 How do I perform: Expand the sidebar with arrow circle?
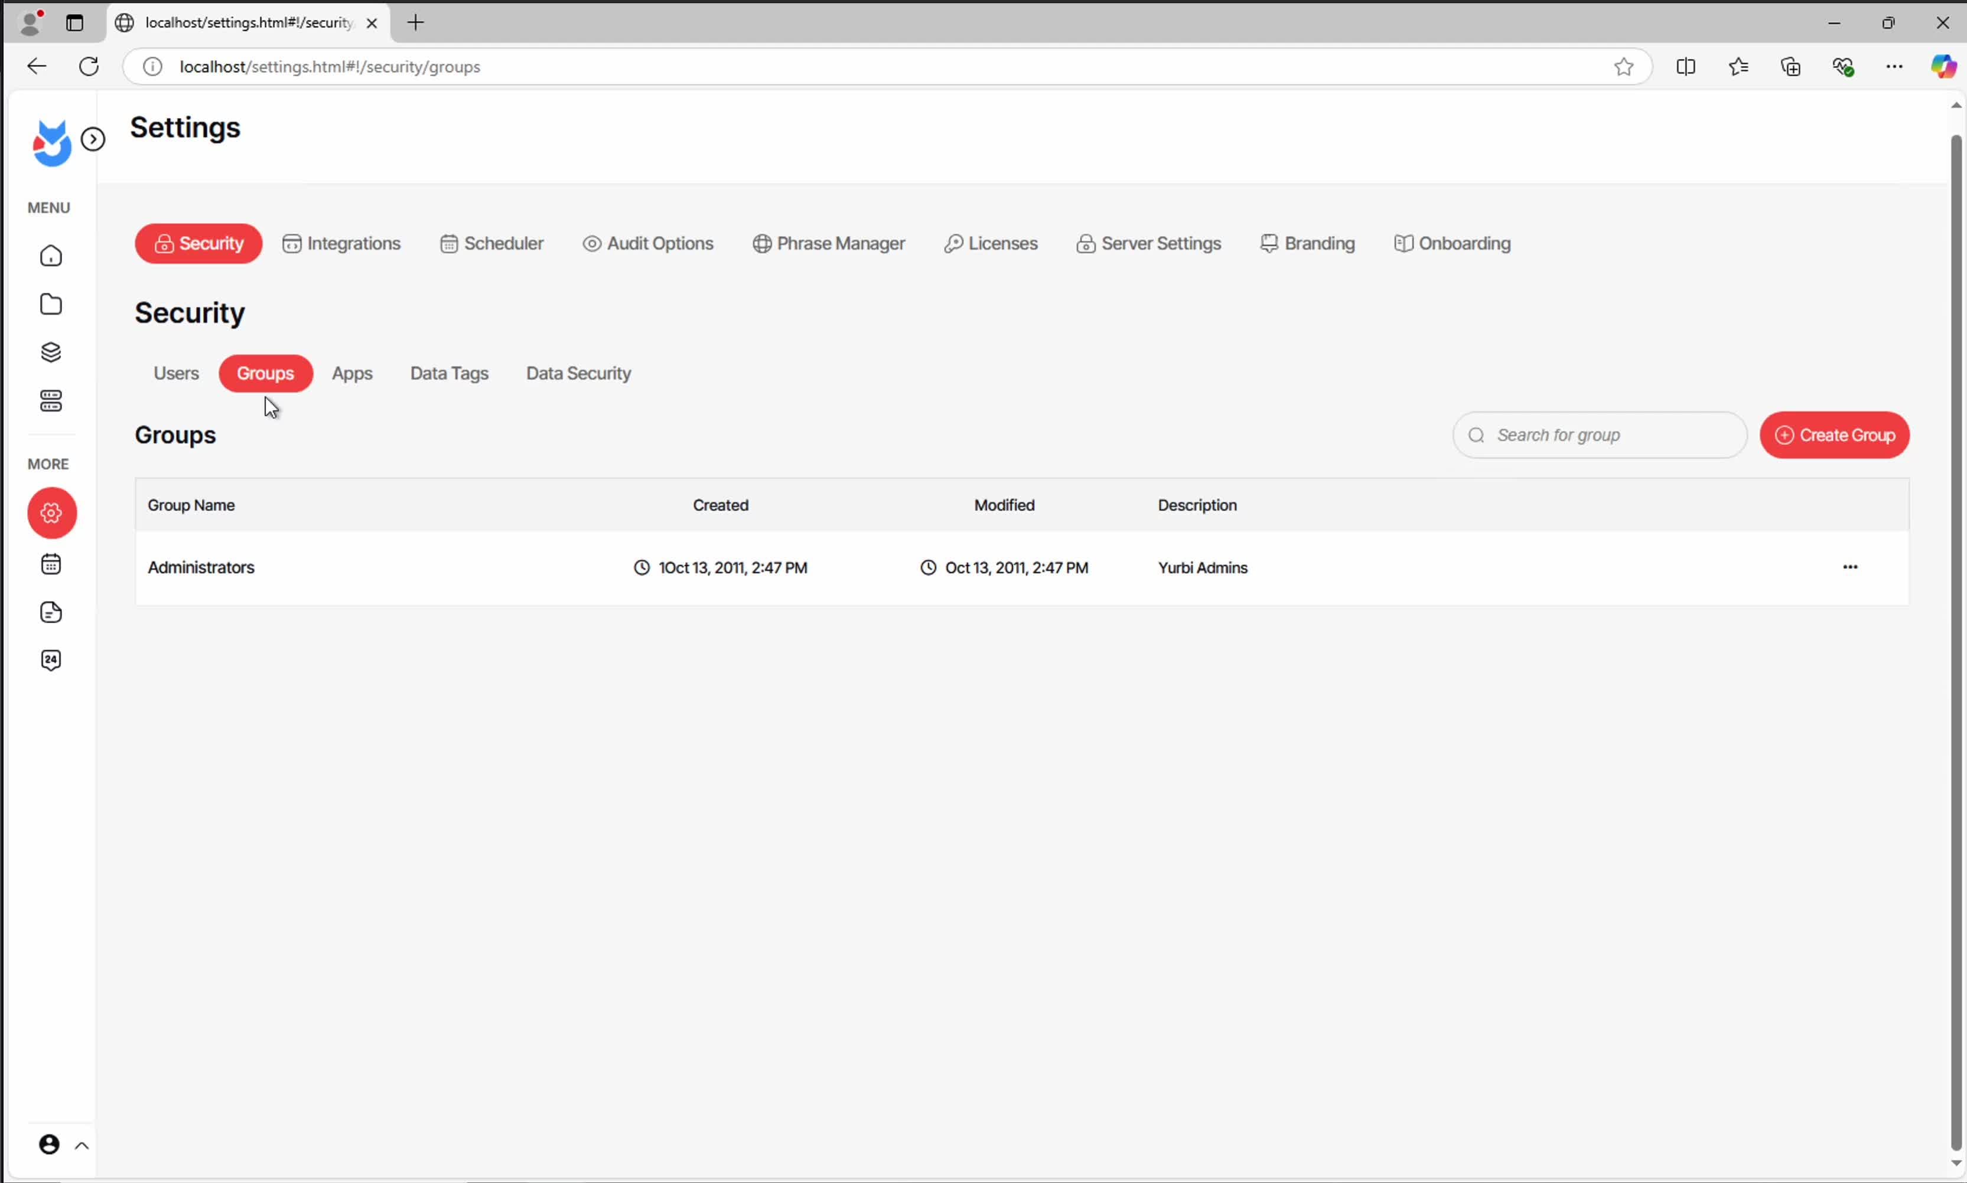click(93, 139)
